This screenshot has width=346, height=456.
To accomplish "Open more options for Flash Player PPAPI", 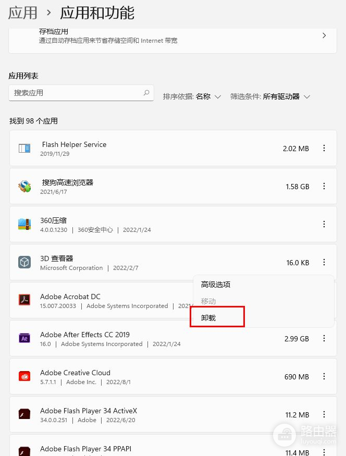I will click(x=324, y=452).
